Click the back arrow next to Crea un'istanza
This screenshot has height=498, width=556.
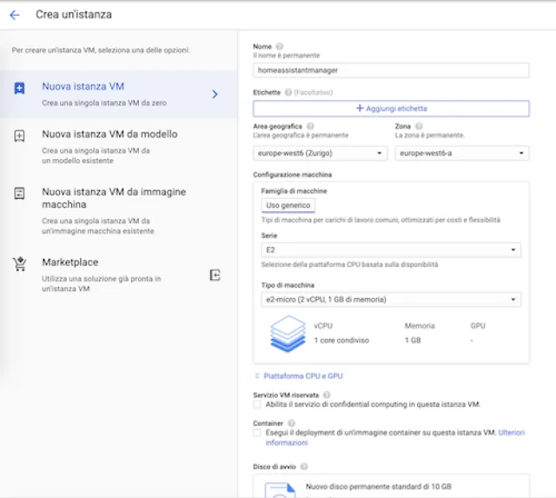(x=15, y=15)
